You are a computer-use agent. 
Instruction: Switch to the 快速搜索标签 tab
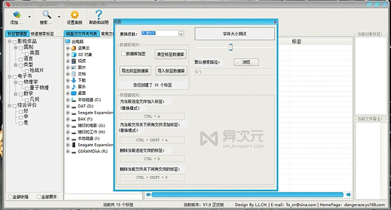(43, 34)
